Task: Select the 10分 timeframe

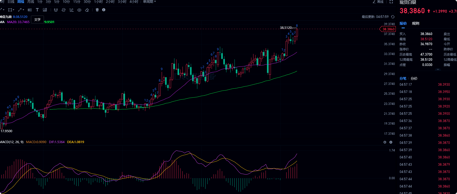Action: click(x=66, y=2)
